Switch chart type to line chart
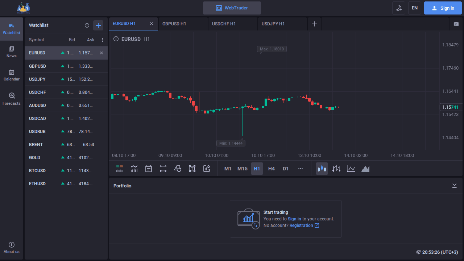 pos(351,169)
